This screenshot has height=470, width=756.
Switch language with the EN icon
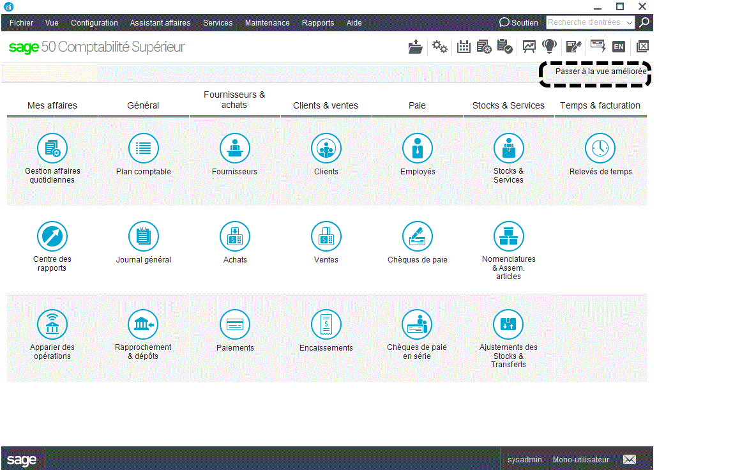619,47
